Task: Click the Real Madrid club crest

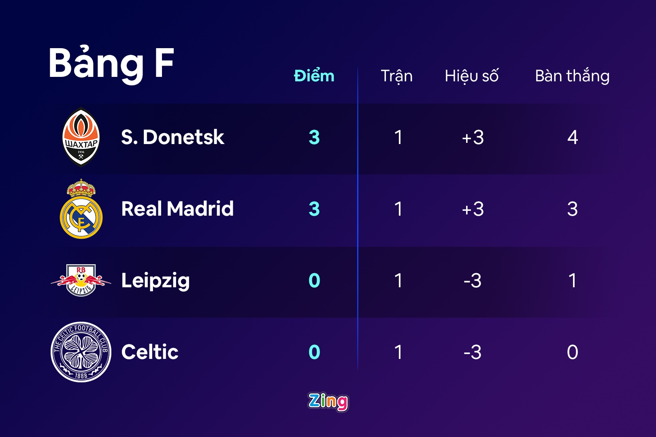Action: point(81,209)
